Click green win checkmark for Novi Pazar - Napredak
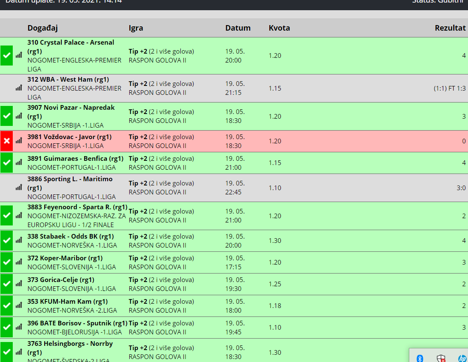The height and width of the screenshot is (362, 468). 6,116
